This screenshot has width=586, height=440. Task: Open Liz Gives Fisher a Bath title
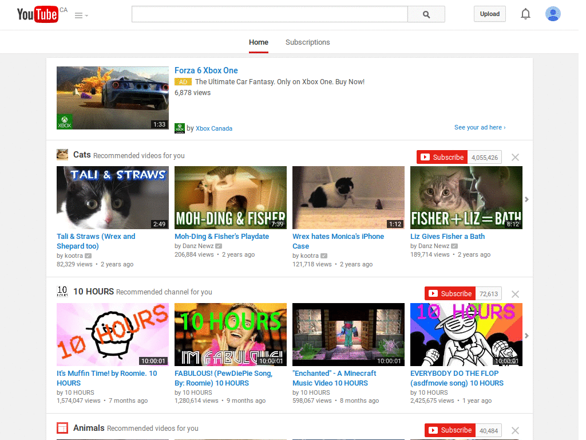click(x=448, y=236)
